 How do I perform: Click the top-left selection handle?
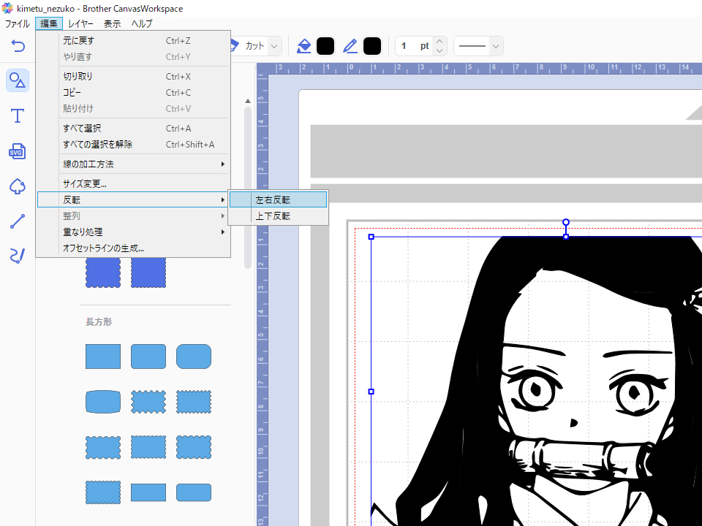pyautogui.click(x=371, y=237)
